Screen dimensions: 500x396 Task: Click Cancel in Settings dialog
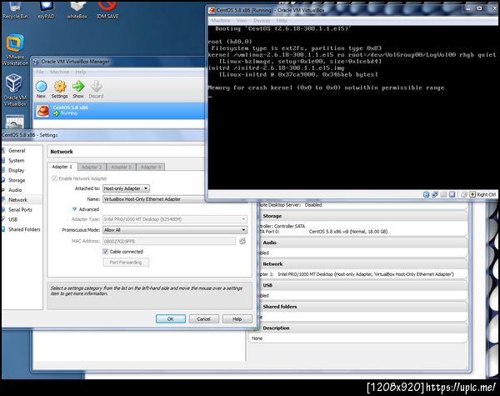click(x=204, y=318)
